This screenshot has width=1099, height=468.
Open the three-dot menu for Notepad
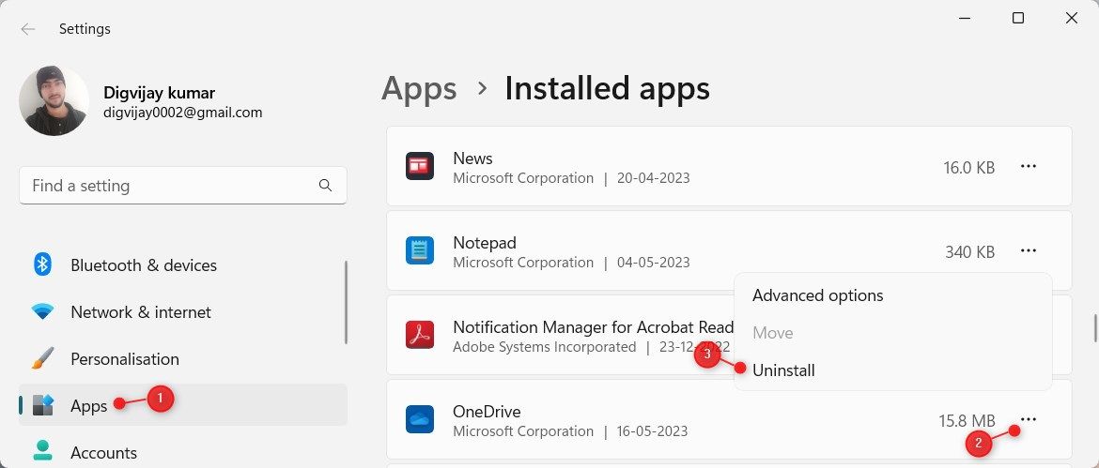1028,251
